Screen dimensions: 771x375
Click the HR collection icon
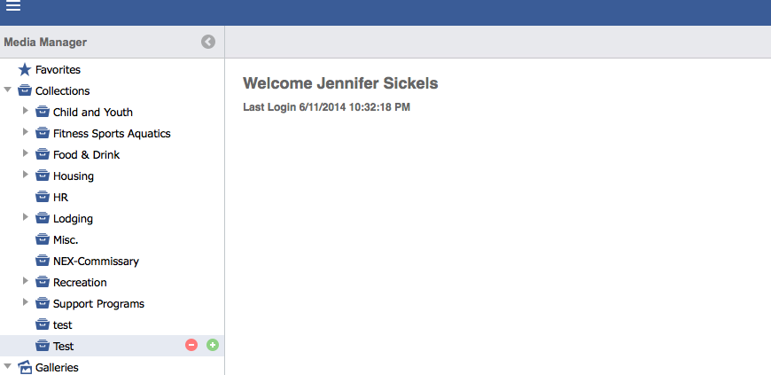(x=43, y=197)
